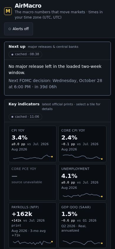Click the Alerts status circle indicator
This screenshot has height=249, width=115.
coord(10,29)
